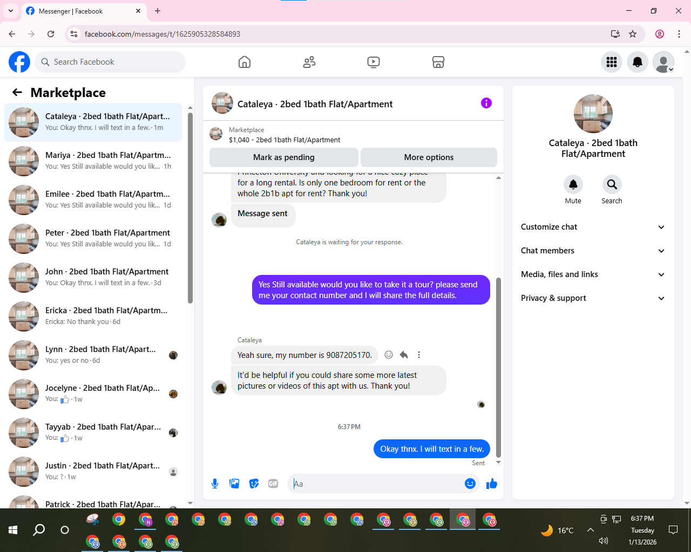This screenshot has height=552, width=691.
Task: Mute the Cataleya conversation
Action: tap(573, 184)
